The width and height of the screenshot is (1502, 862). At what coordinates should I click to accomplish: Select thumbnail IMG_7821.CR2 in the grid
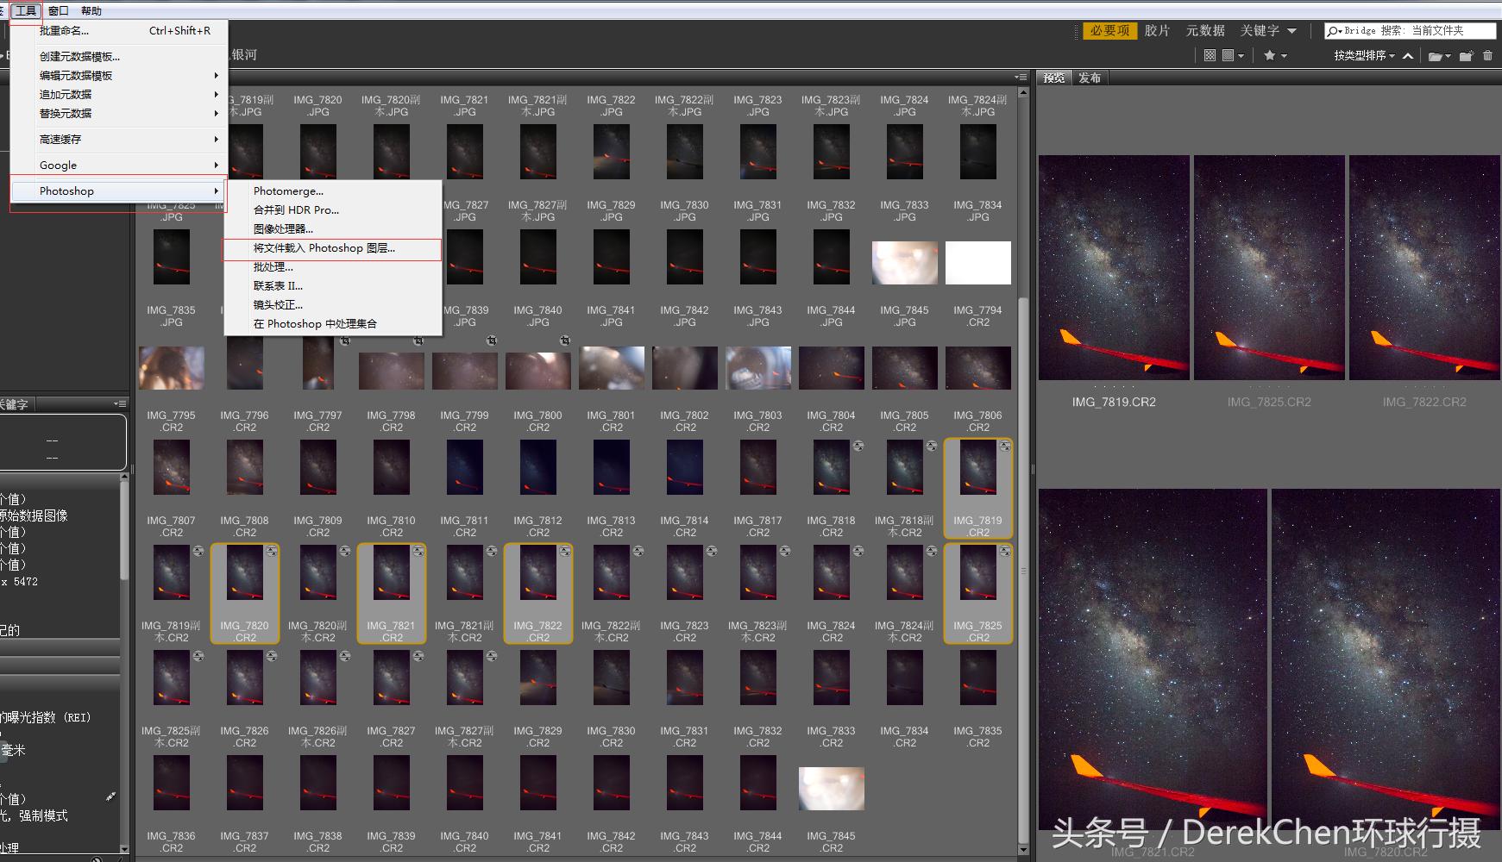(392, 594)
